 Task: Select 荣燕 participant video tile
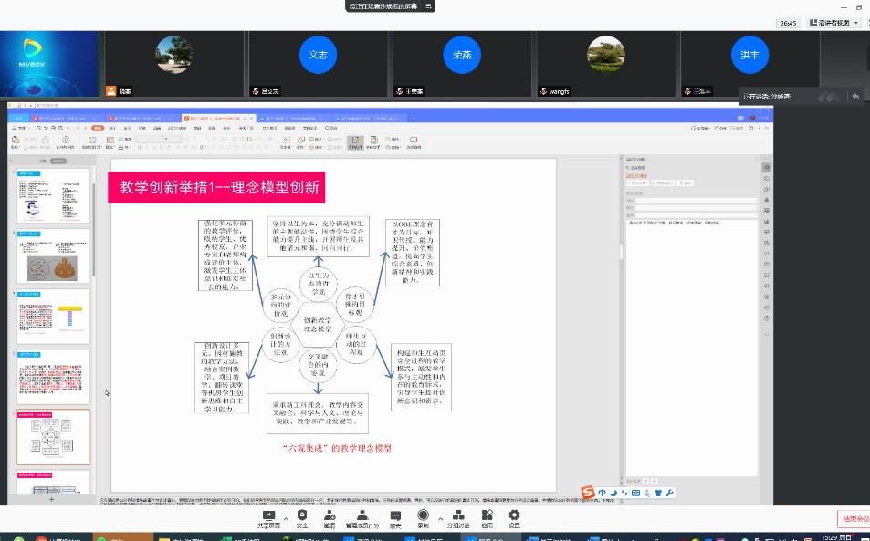tap(462, 60)
